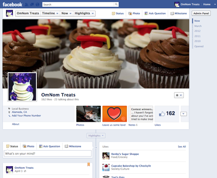This screenshot has width=217, height=178.
Task: Open notifications globe icon
Action: click(x=38, y=4)
